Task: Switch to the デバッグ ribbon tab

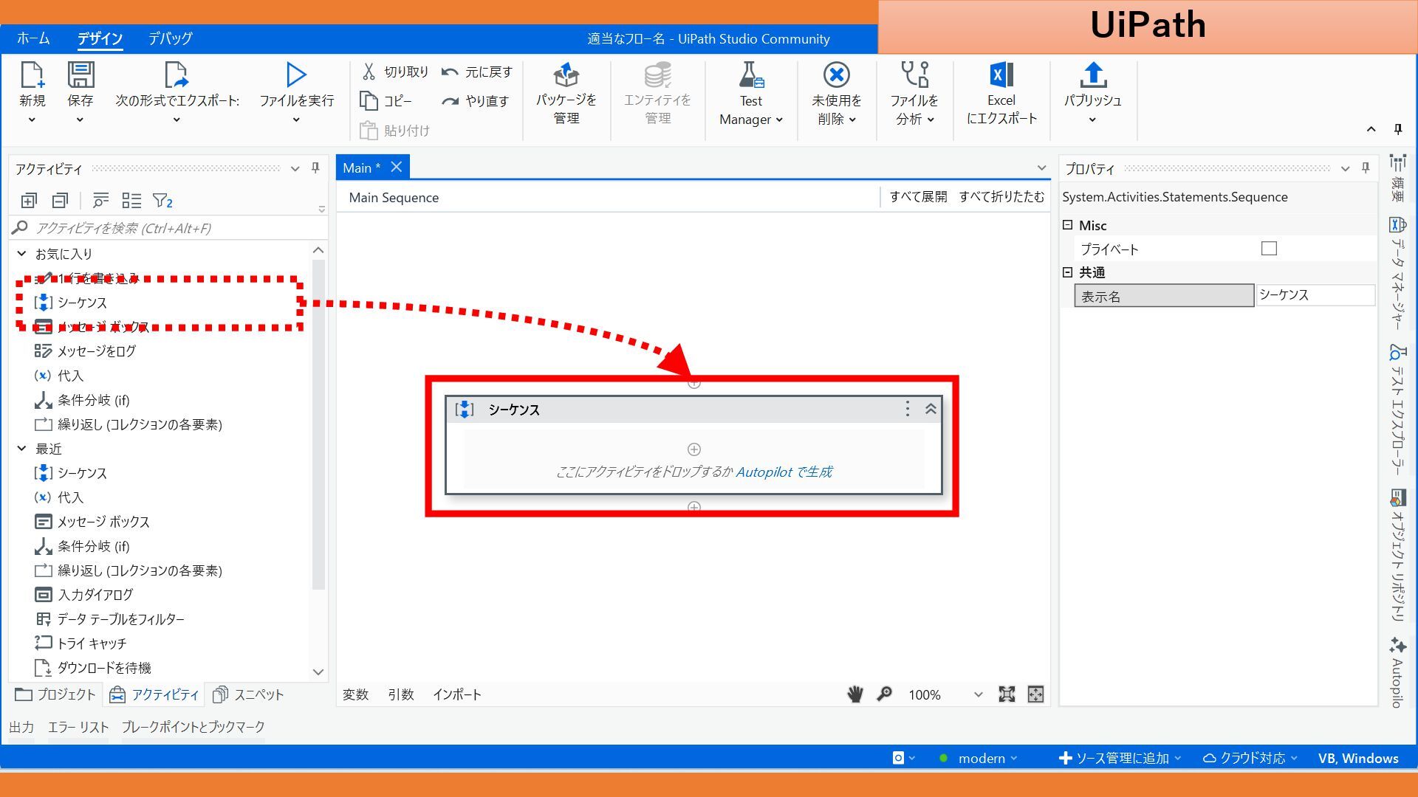Action: coord(170,38)
